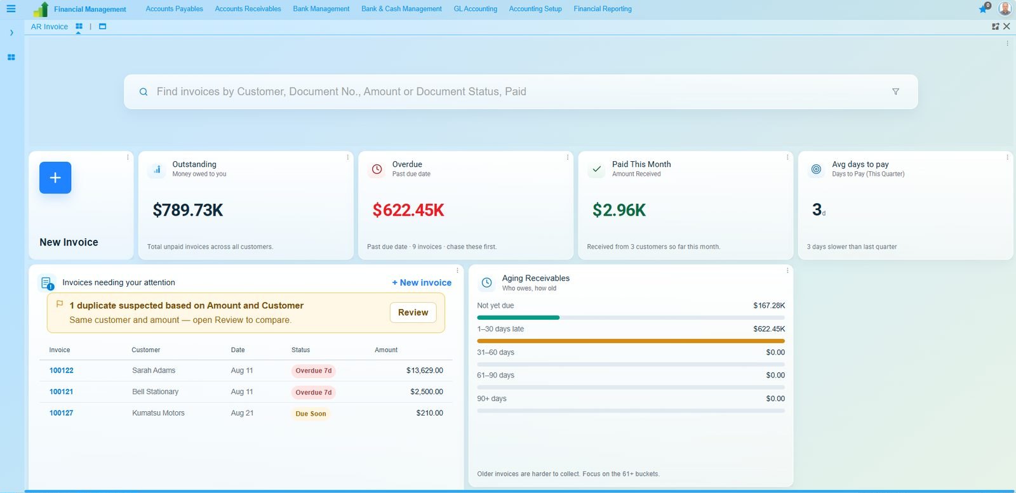
Task: Open the Accounts Receivables menu
Action: point(248,9)
